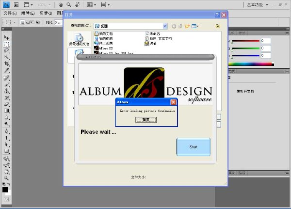Select the Move tool in the toolbox
The width and height of the screenshot is (291, 209).
[x=6, y=37]
